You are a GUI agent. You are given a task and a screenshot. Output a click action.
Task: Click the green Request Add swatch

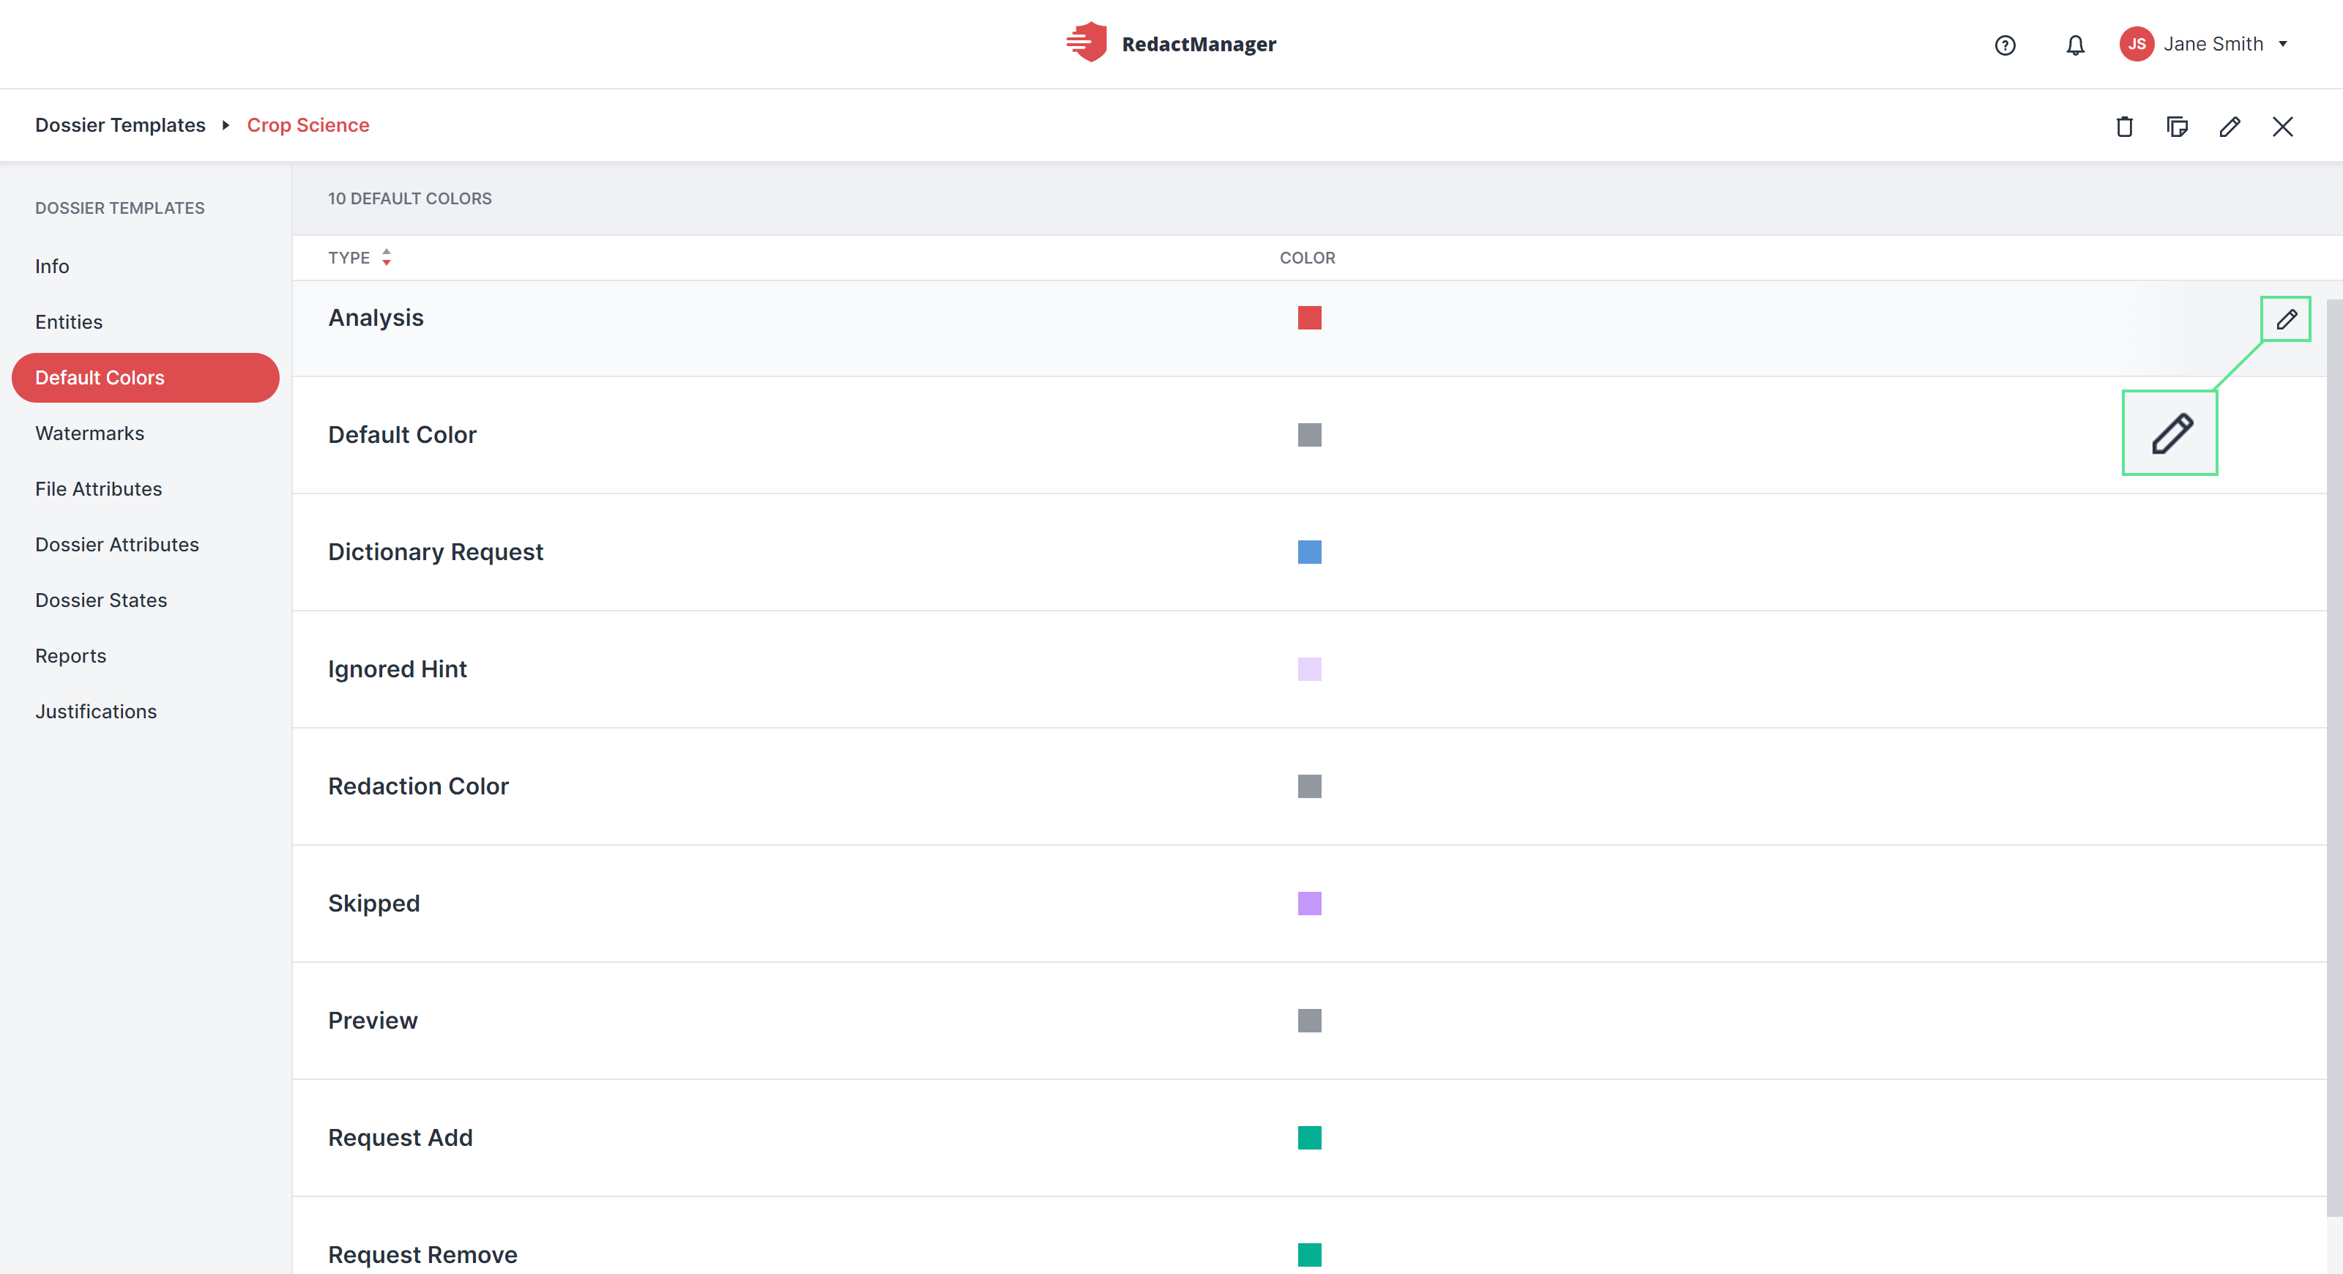(1309, 1138)
